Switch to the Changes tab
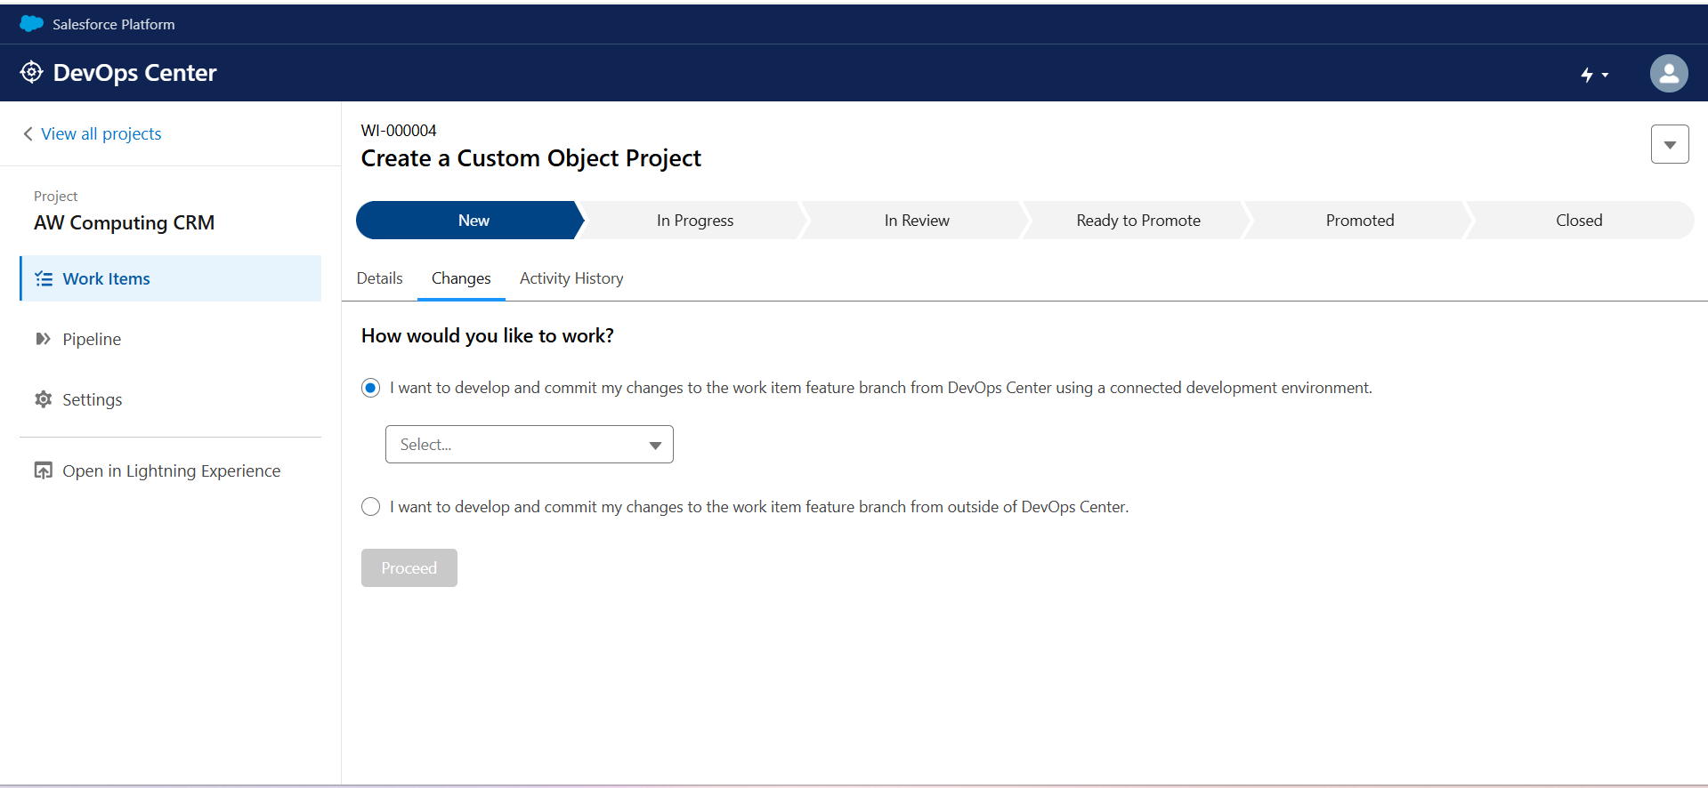The image size is (1708, 788). click(461, 278)
